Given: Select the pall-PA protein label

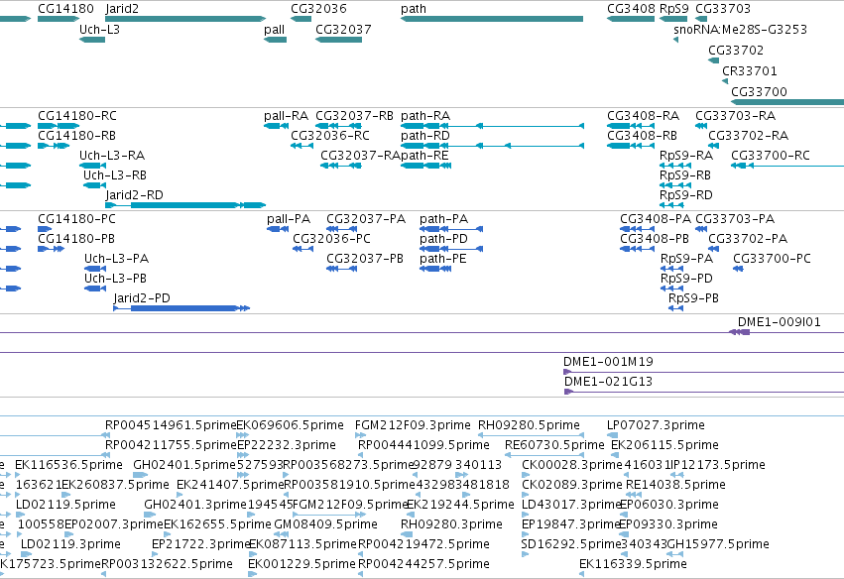Looking at the screenshot, I should click(289, 219).
